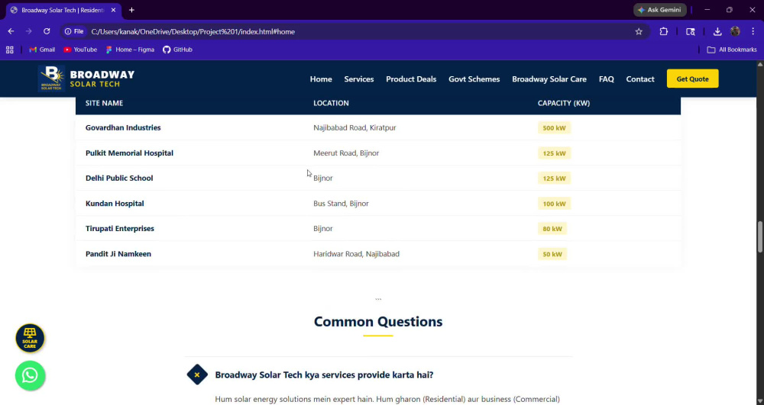Viewport: 764px width, 405px height.
Task: Click the page vertical scrollbar thumb
Action: coord(759,236)
